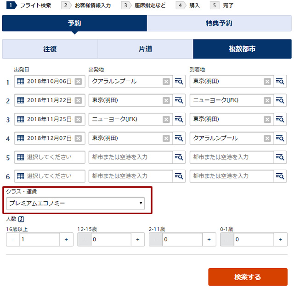The width and height of the screenshot is (294, 292).
Task: Increase 16歳以上 passenger count
Action: click(66, 239)
